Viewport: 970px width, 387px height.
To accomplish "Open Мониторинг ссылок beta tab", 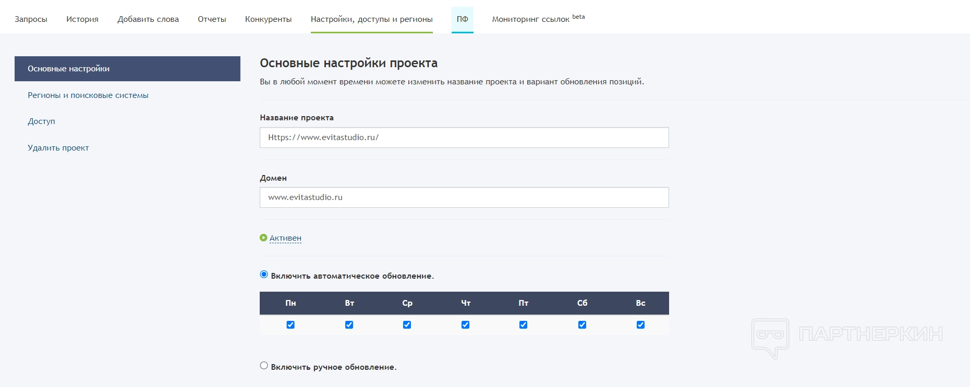I will click(x=538, y=19).
